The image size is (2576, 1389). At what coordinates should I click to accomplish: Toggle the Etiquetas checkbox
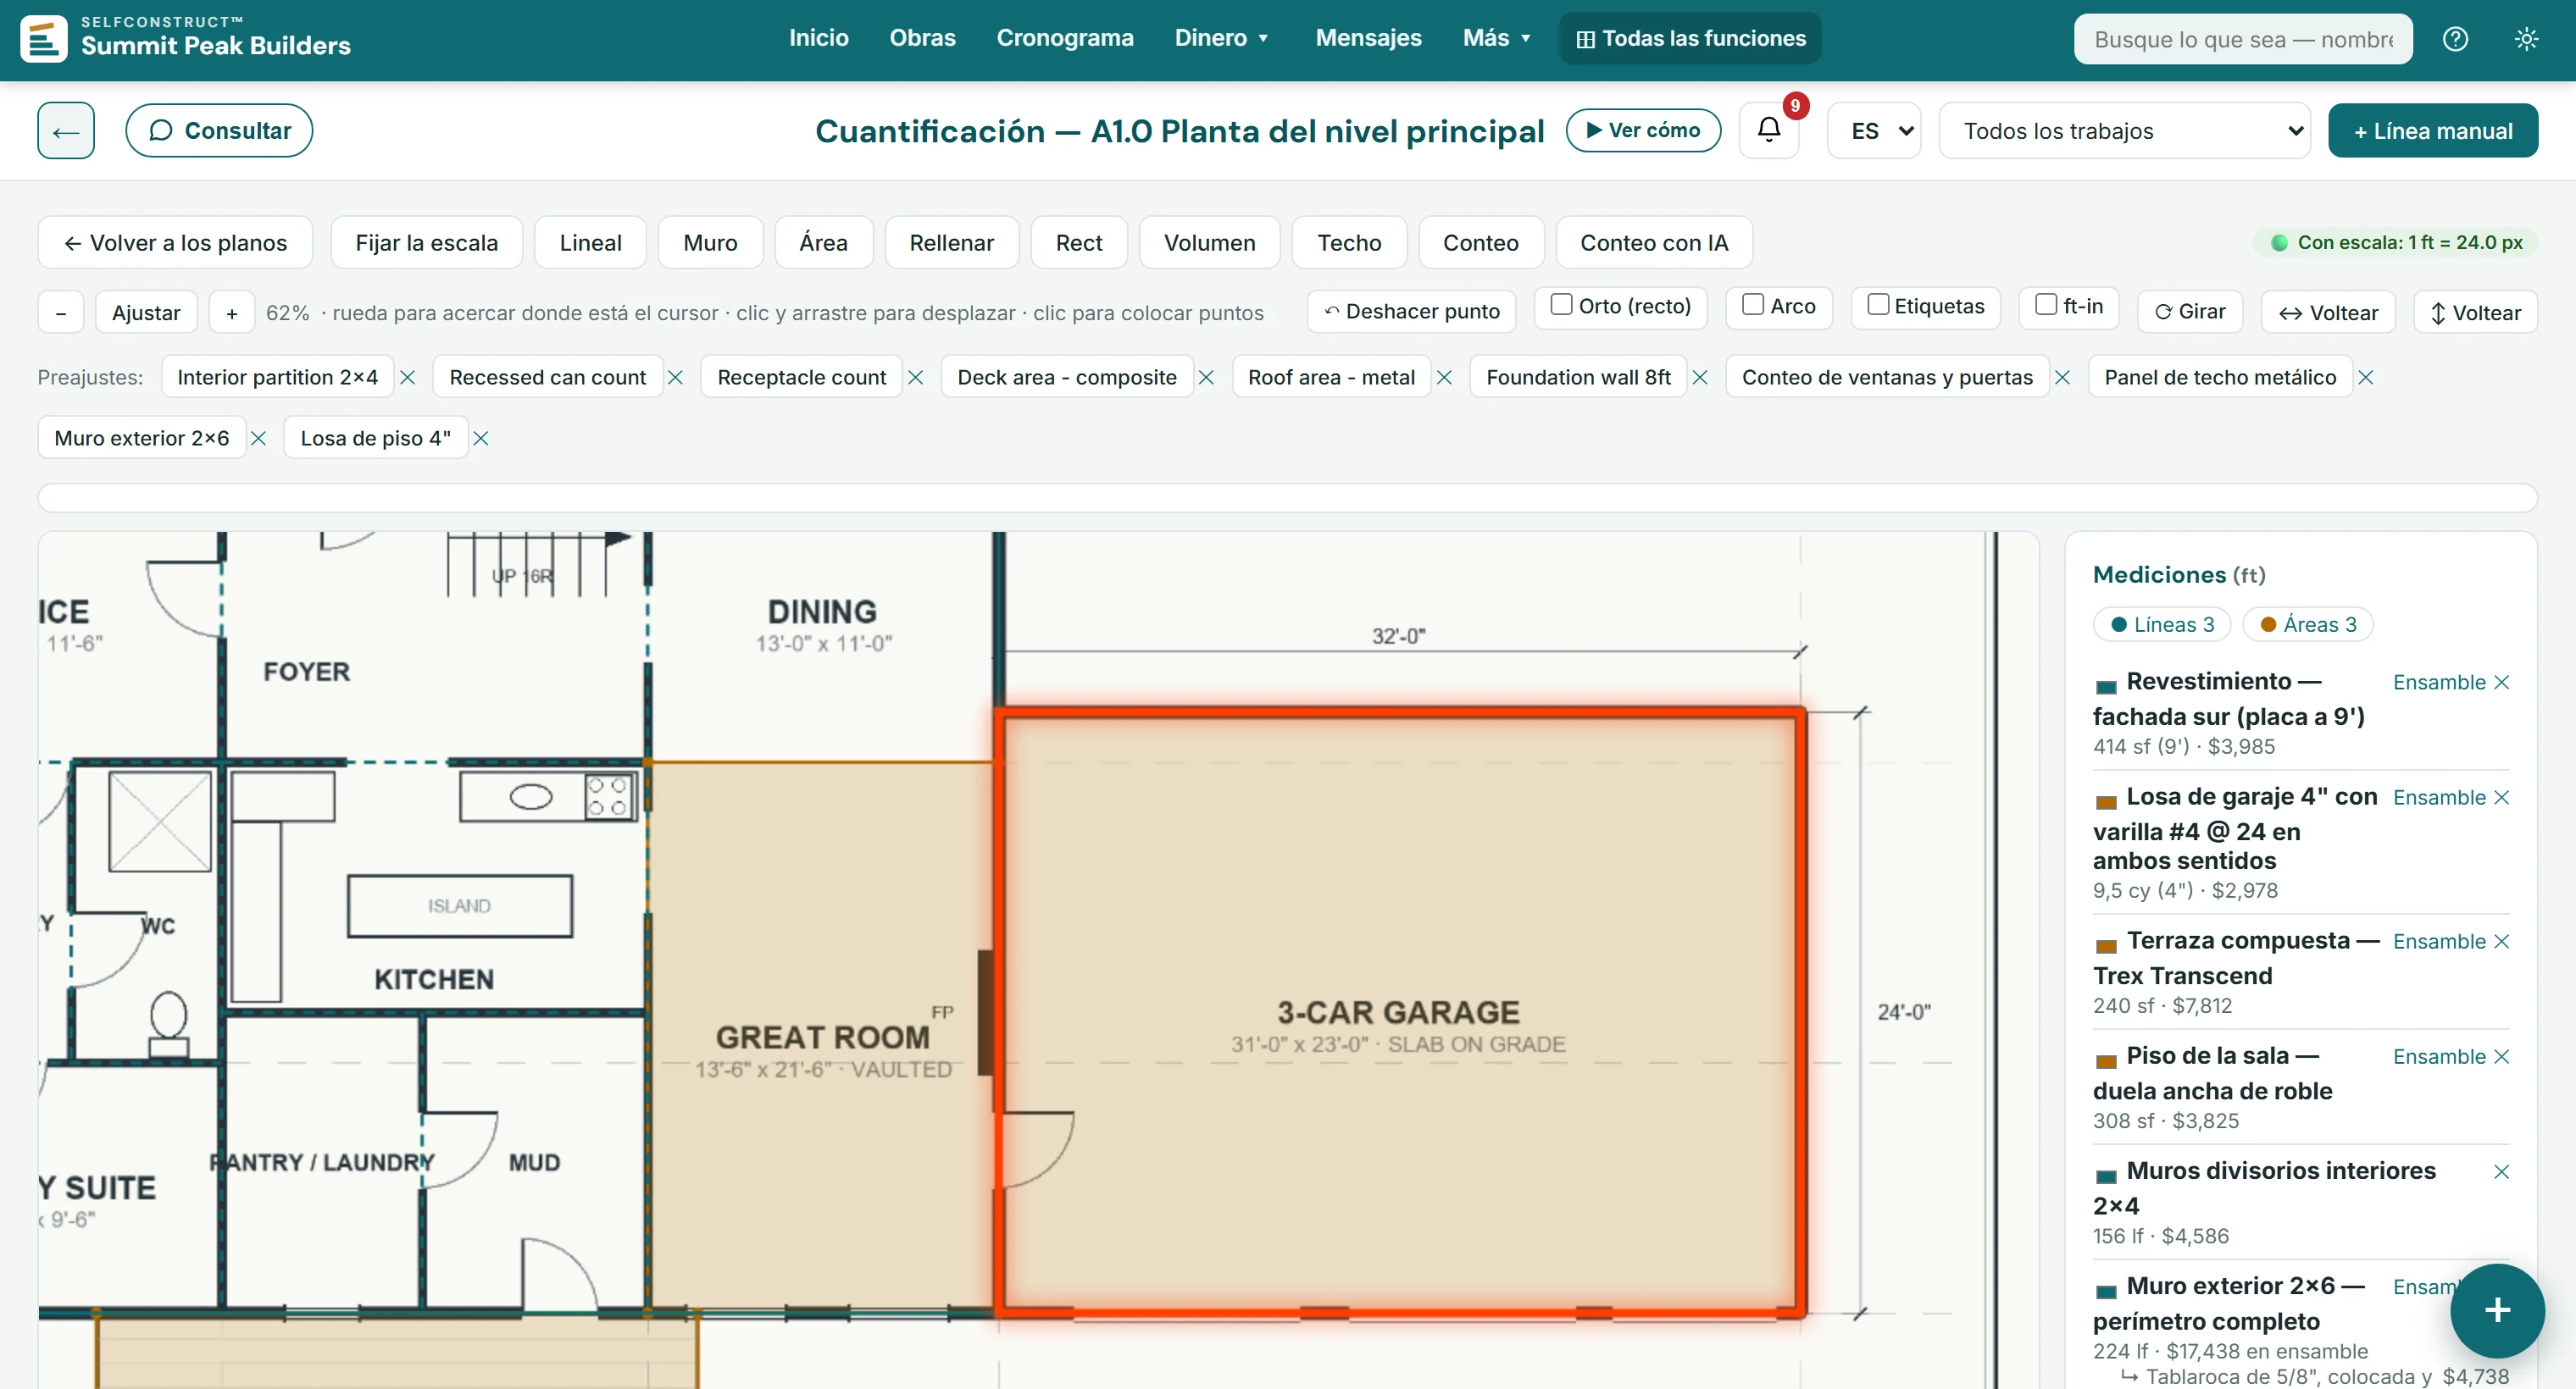tap(1878, 304)
